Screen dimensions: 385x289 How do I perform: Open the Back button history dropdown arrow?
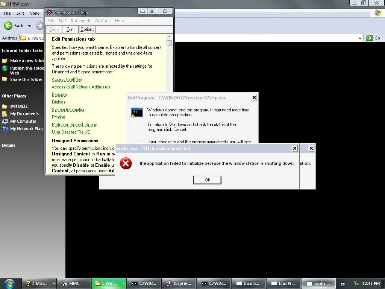(x=29, y=26)
